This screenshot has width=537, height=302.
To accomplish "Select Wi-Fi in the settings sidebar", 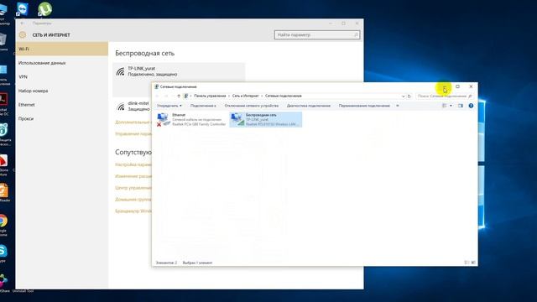I will point(61,49).
